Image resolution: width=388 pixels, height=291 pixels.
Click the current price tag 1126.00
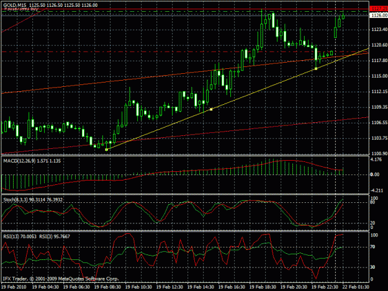[378, 16]
